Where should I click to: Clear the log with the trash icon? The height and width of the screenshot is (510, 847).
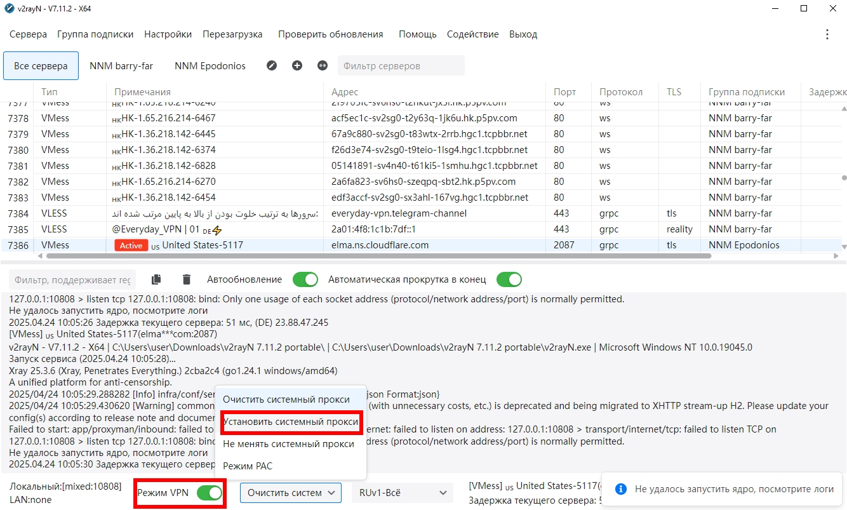[186, 279]
